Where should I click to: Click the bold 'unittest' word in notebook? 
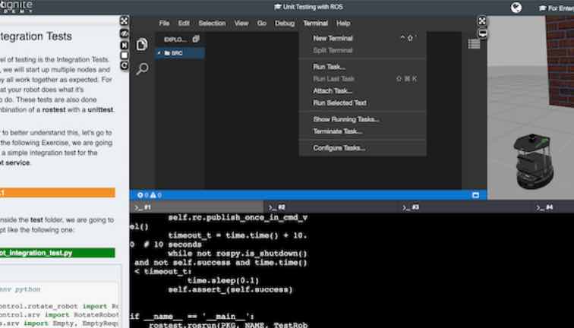click(x=100, y=109)
